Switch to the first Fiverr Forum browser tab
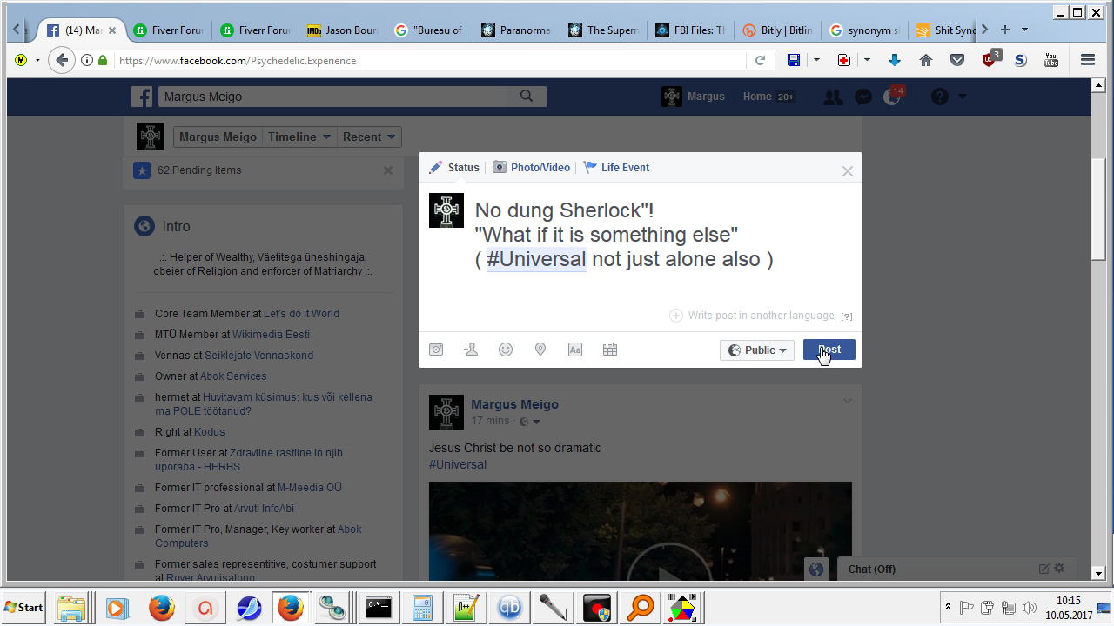 pyautogui.click(x=170, y=30)
